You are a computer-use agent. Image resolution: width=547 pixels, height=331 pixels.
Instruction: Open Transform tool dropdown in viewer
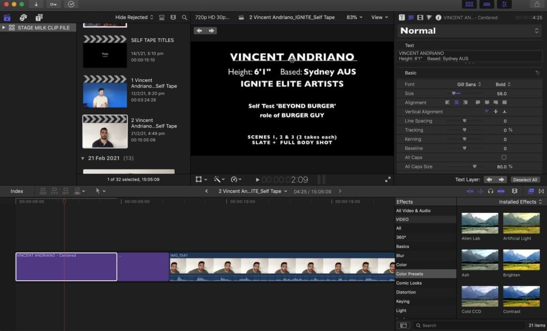[201, 180]
